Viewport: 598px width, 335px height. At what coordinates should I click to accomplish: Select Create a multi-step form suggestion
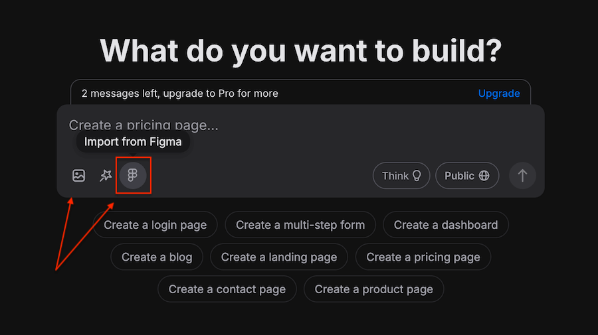(x=300, y=225)
